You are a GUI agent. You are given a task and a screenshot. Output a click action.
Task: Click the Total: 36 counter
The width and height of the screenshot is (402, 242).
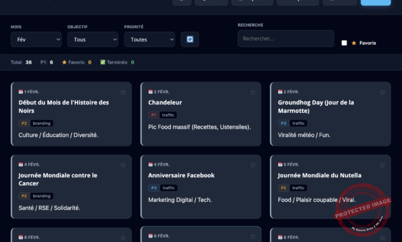pos(21,62)
